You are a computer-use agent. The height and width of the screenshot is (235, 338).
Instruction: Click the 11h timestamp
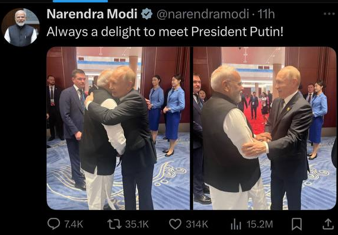pos(266,14)
